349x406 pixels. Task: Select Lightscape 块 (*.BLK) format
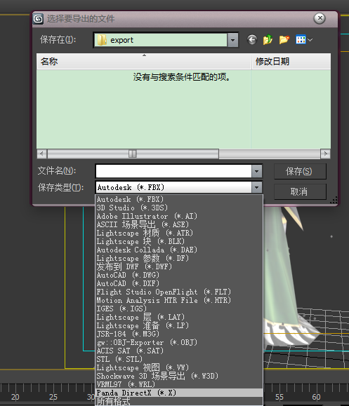(179, 241)
